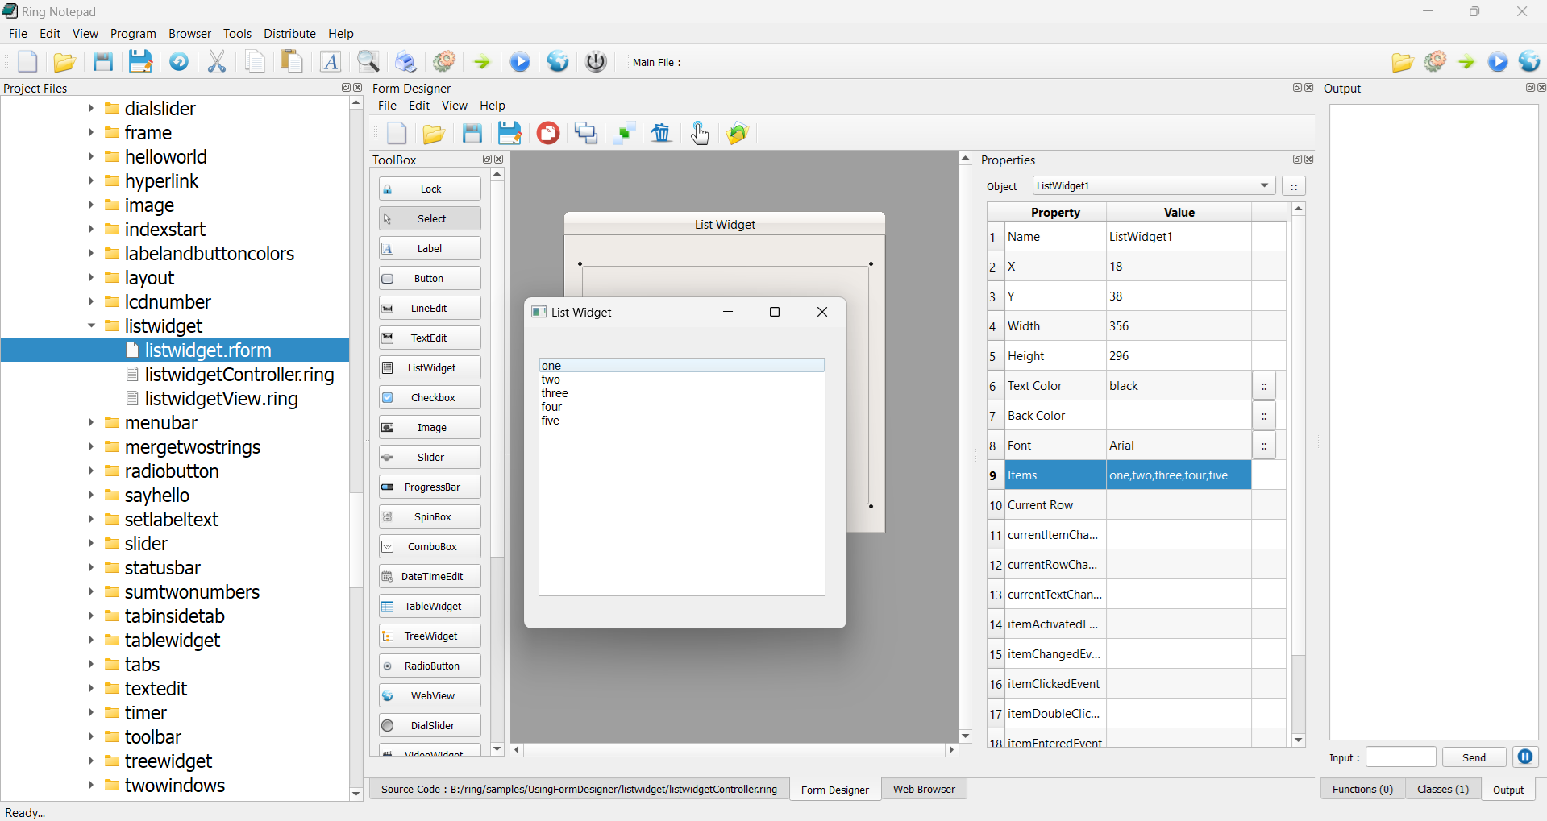Click the Send button in Output panel

(x=1474, y=757)
